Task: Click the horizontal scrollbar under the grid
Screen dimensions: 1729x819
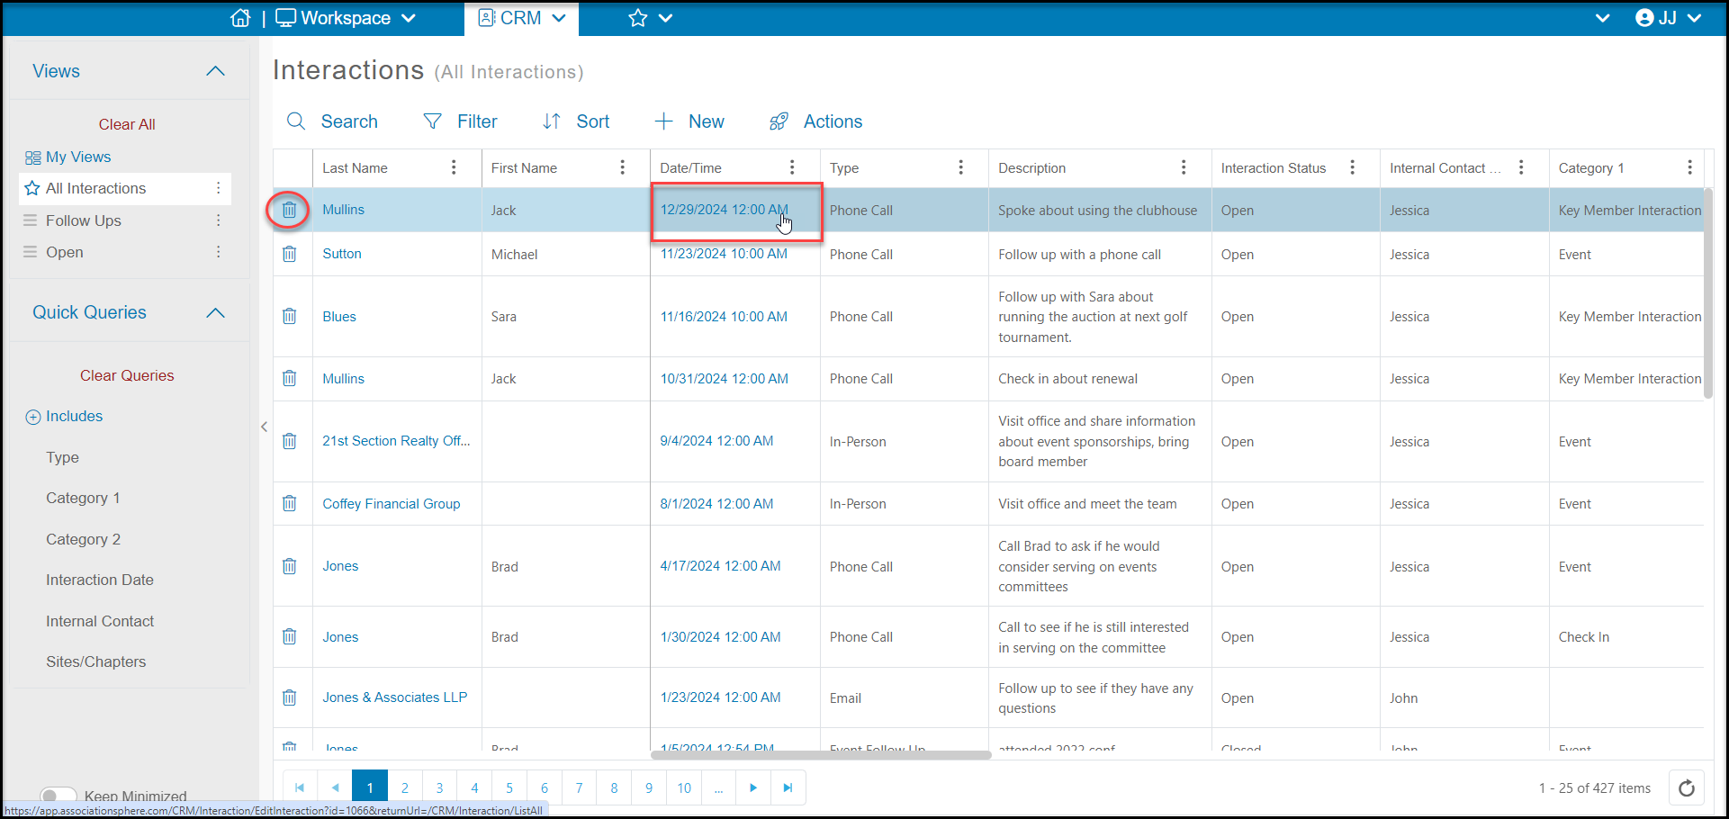Action: pyautogui.click(x=820, y=755)
